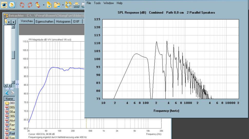Image resolution: width=249 pixels, height=139 pixels.
Task: Click the folder pane vertical scrollbar thumb
Action: (13, 55)
